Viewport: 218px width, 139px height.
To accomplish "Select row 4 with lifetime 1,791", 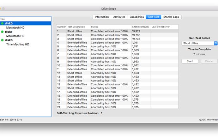I will click(117, 43).
